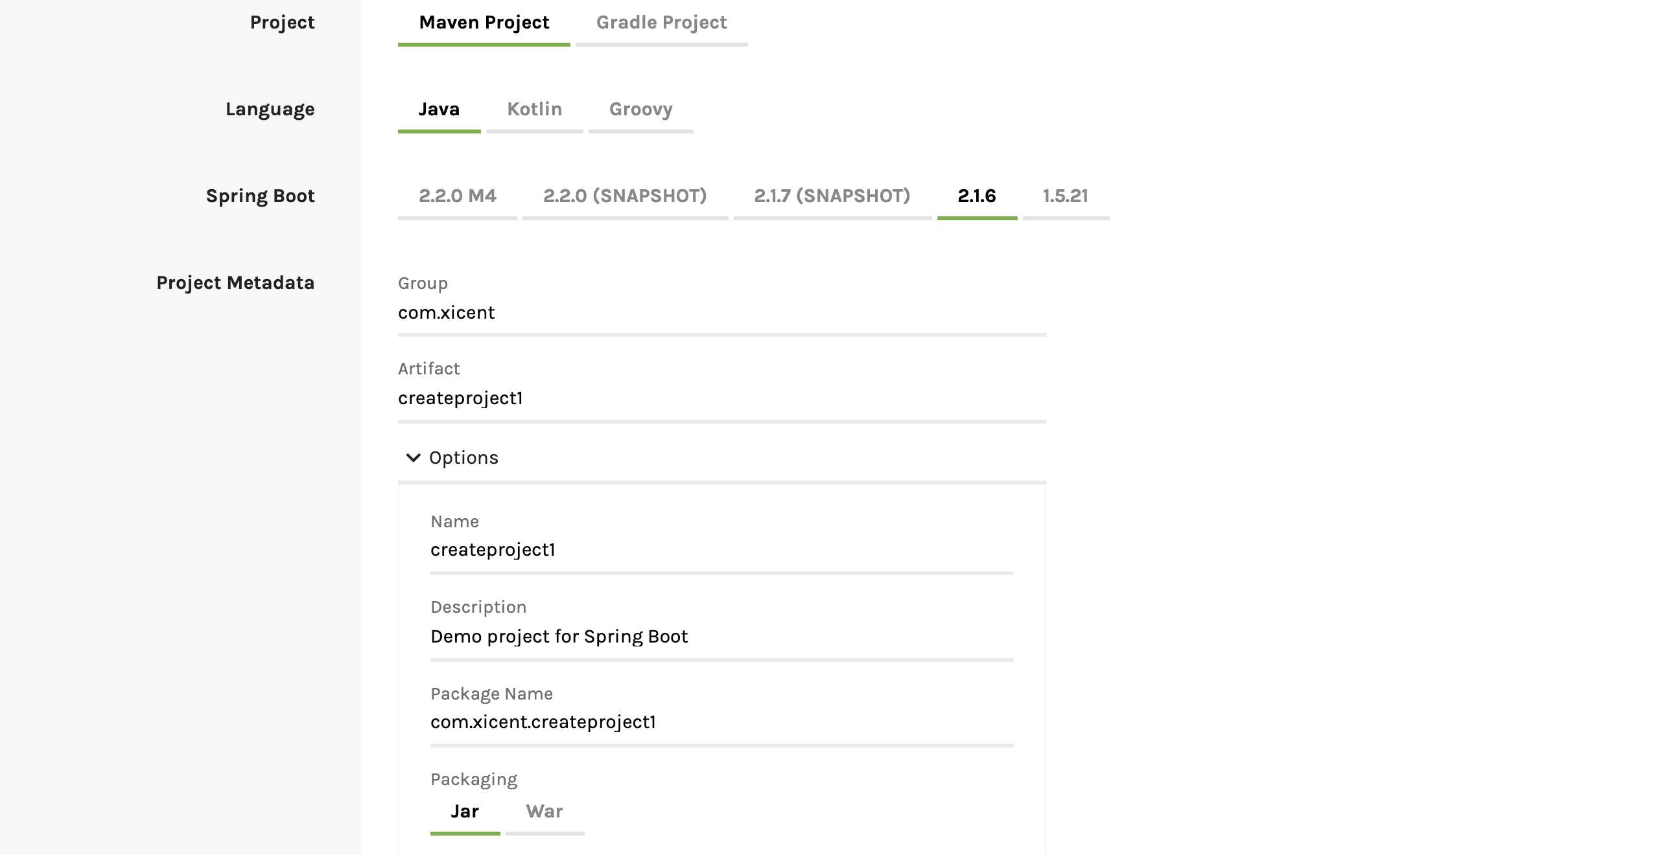Choose Jar packaging
Viewport: 1675px width, 855px height.
coord(465,812)
